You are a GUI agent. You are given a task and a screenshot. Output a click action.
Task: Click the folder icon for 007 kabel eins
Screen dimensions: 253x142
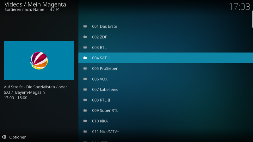(85, 89)
